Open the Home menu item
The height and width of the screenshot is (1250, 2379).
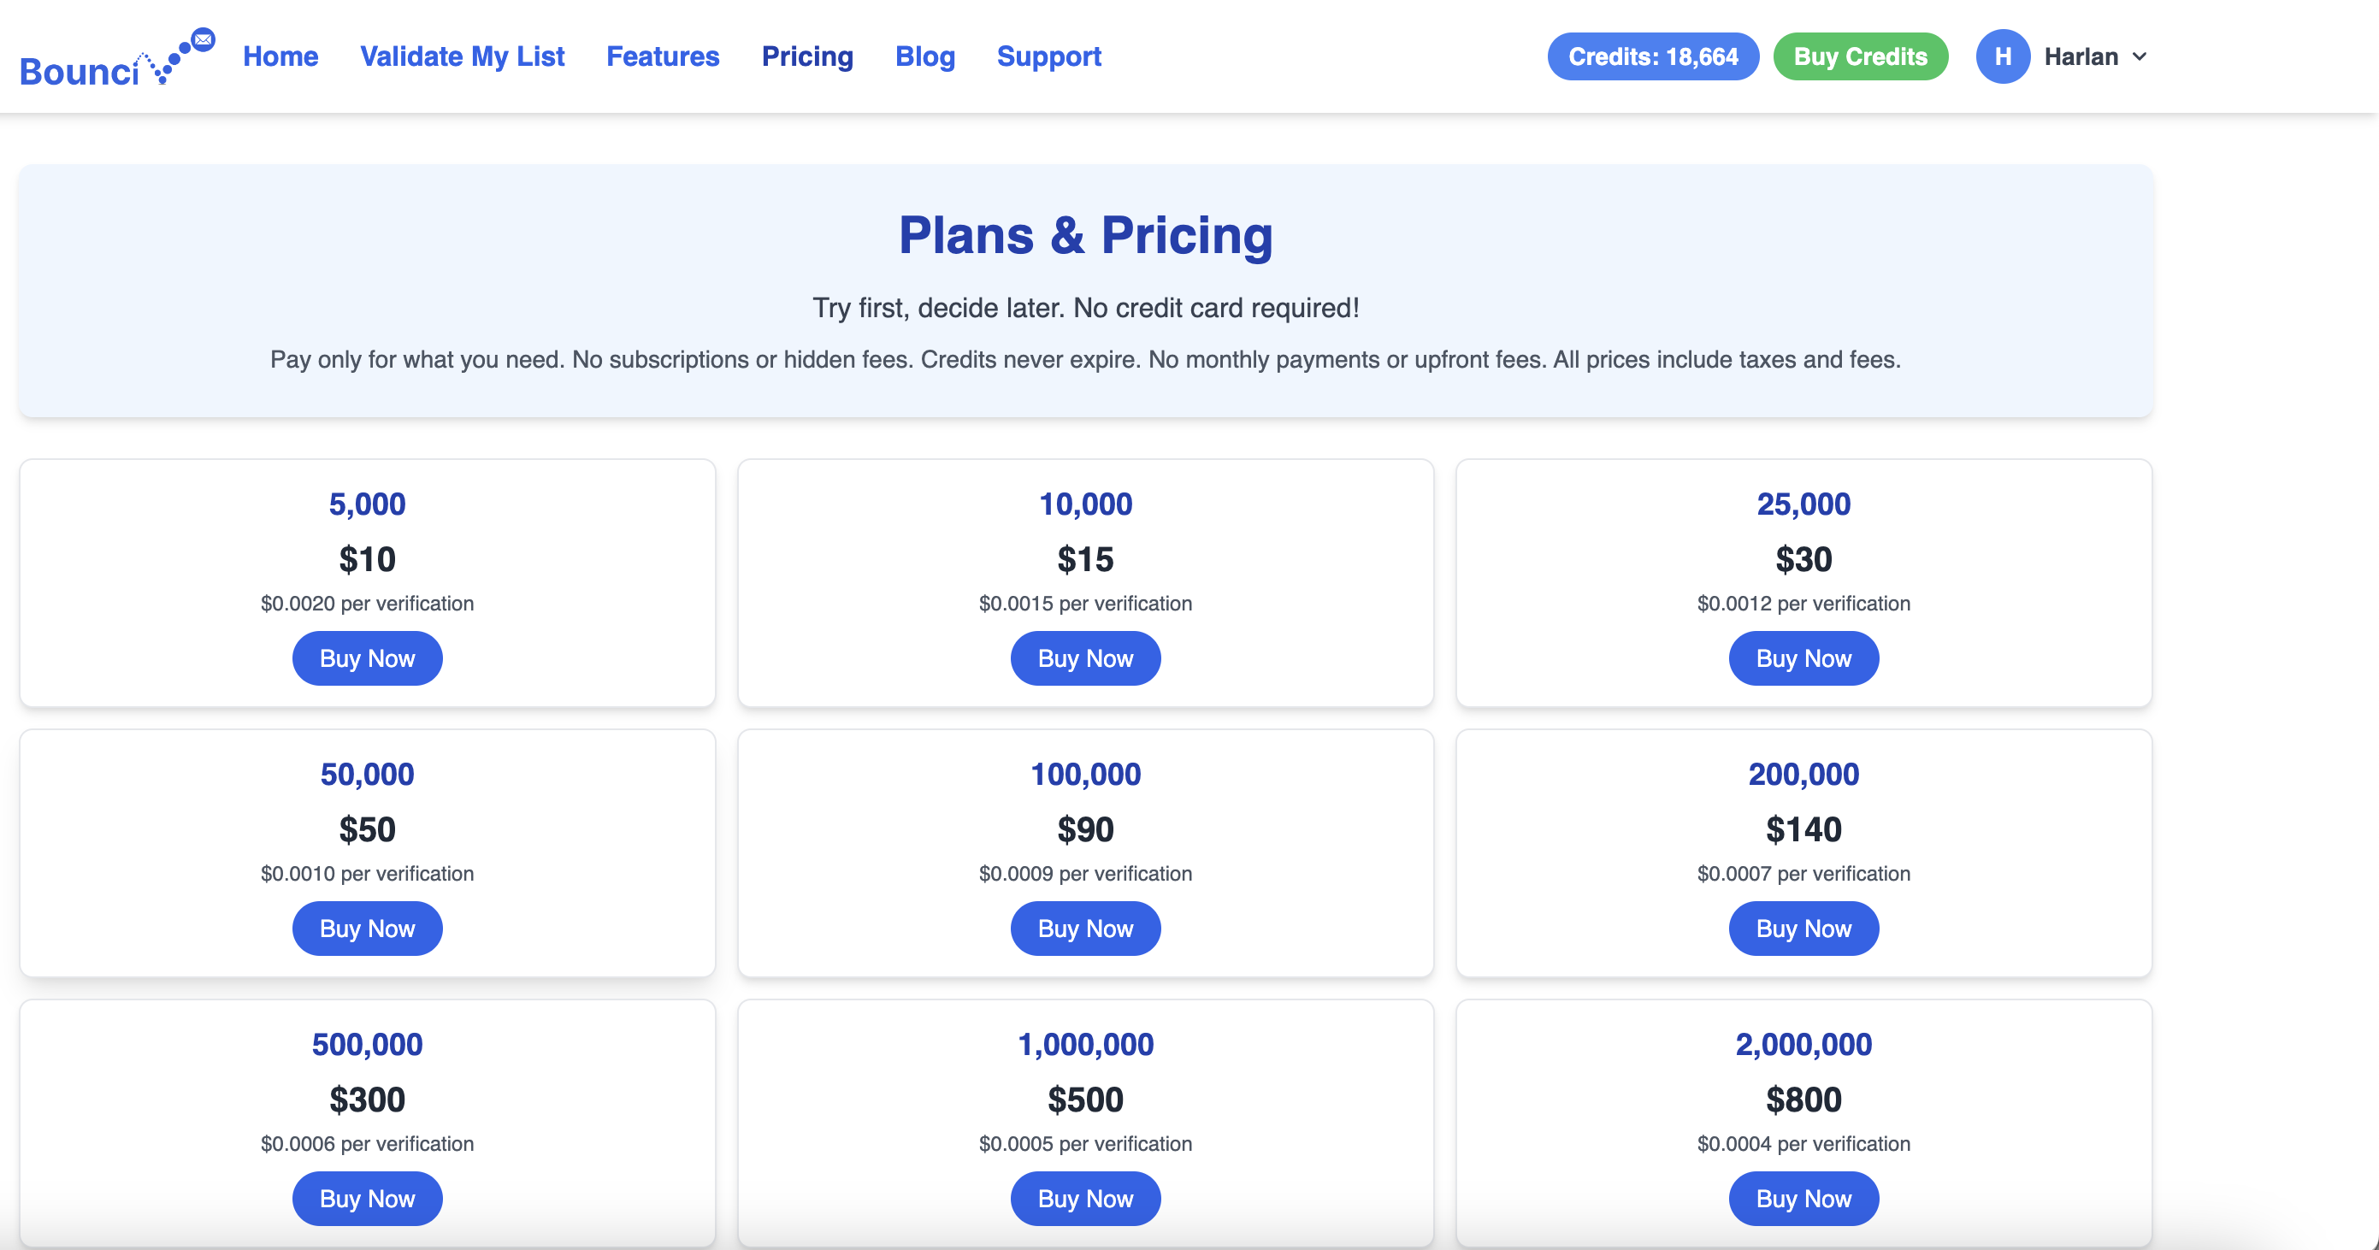(x=280, y=56)
